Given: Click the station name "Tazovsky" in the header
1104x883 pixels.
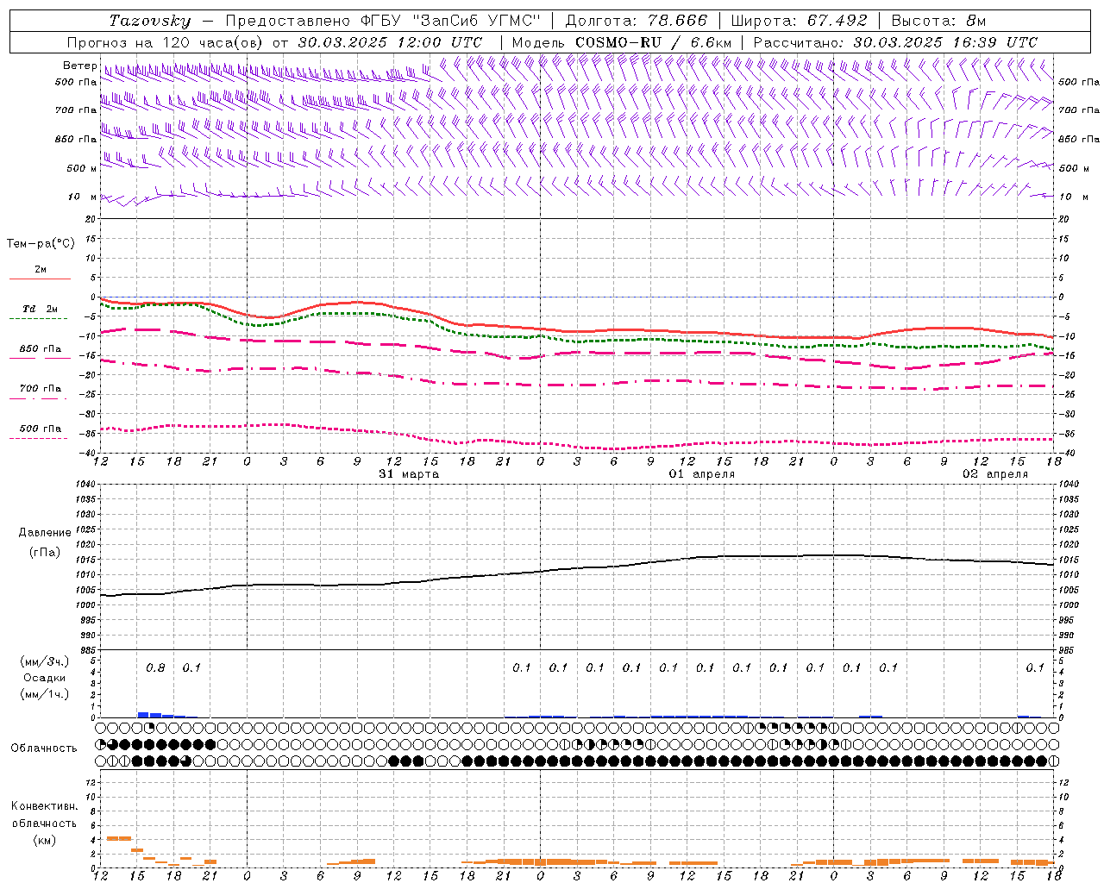Looking at the screenshot, I should pyautogui.click(x=149, y=21).
